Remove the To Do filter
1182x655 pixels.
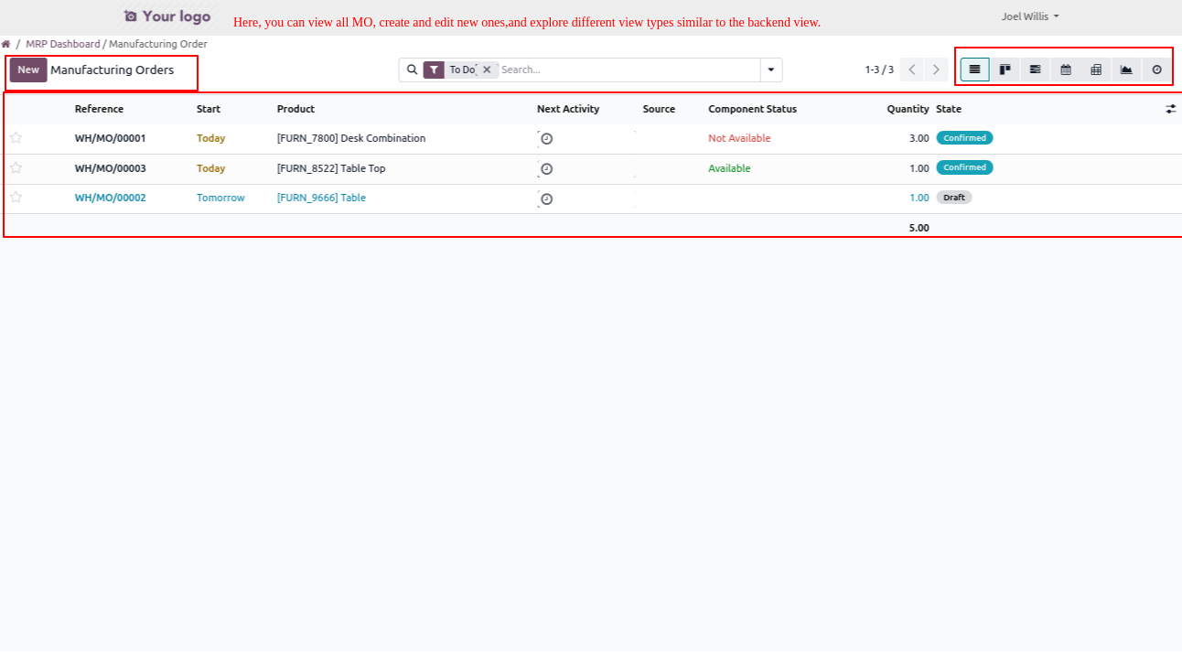tap(487, 70)
